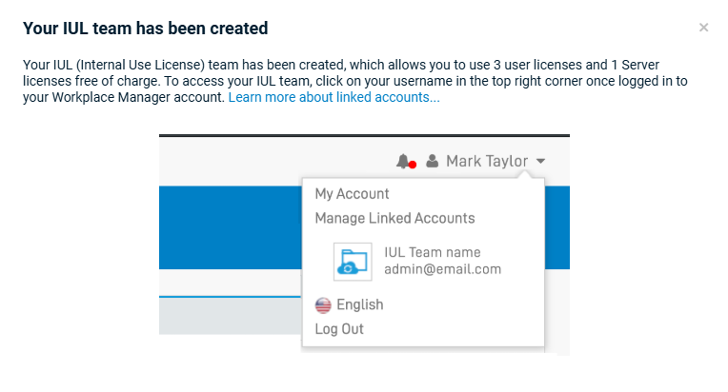Close the IUL team created dialog
Viewport: 728px width, 392px height.
coord(703,28)
